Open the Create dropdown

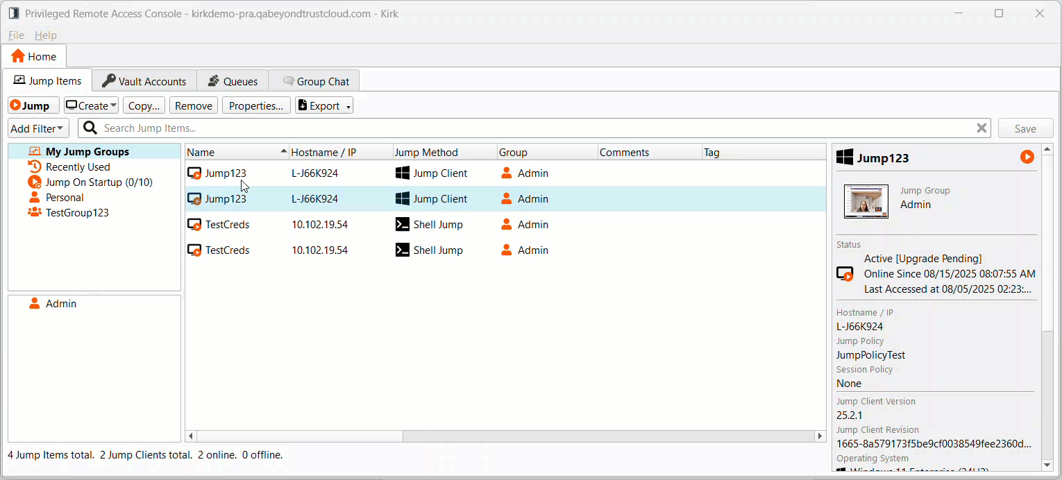pyautogui.click(x=91, y=105)
